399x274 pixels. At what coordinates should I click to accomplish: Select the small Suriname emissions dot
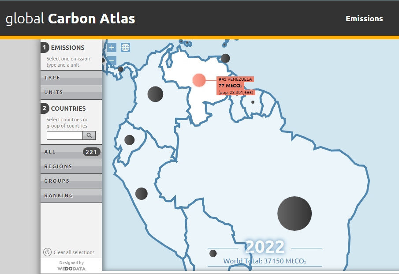253,102
